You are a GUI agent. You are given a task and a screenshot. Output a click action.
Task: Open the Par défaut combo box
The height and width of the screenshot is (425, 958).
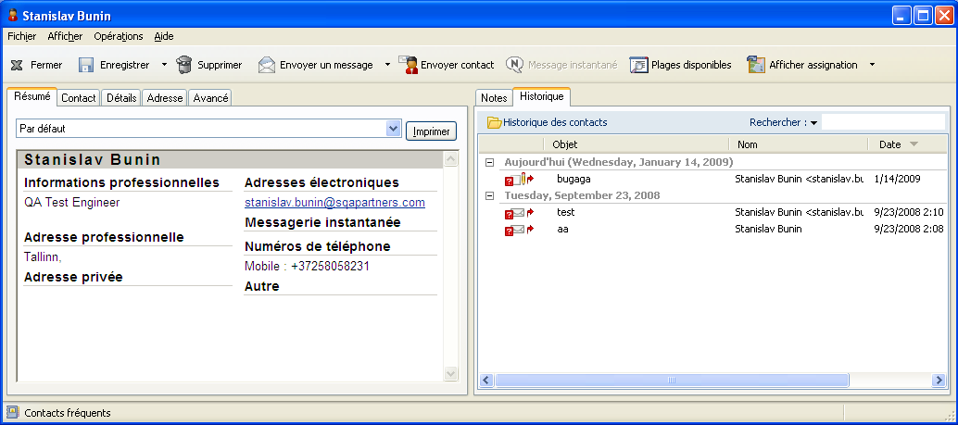[394, 129]
